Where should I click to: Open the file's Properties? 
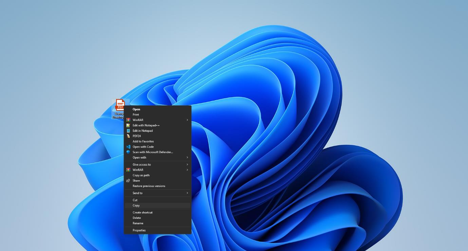coord(139,230)
